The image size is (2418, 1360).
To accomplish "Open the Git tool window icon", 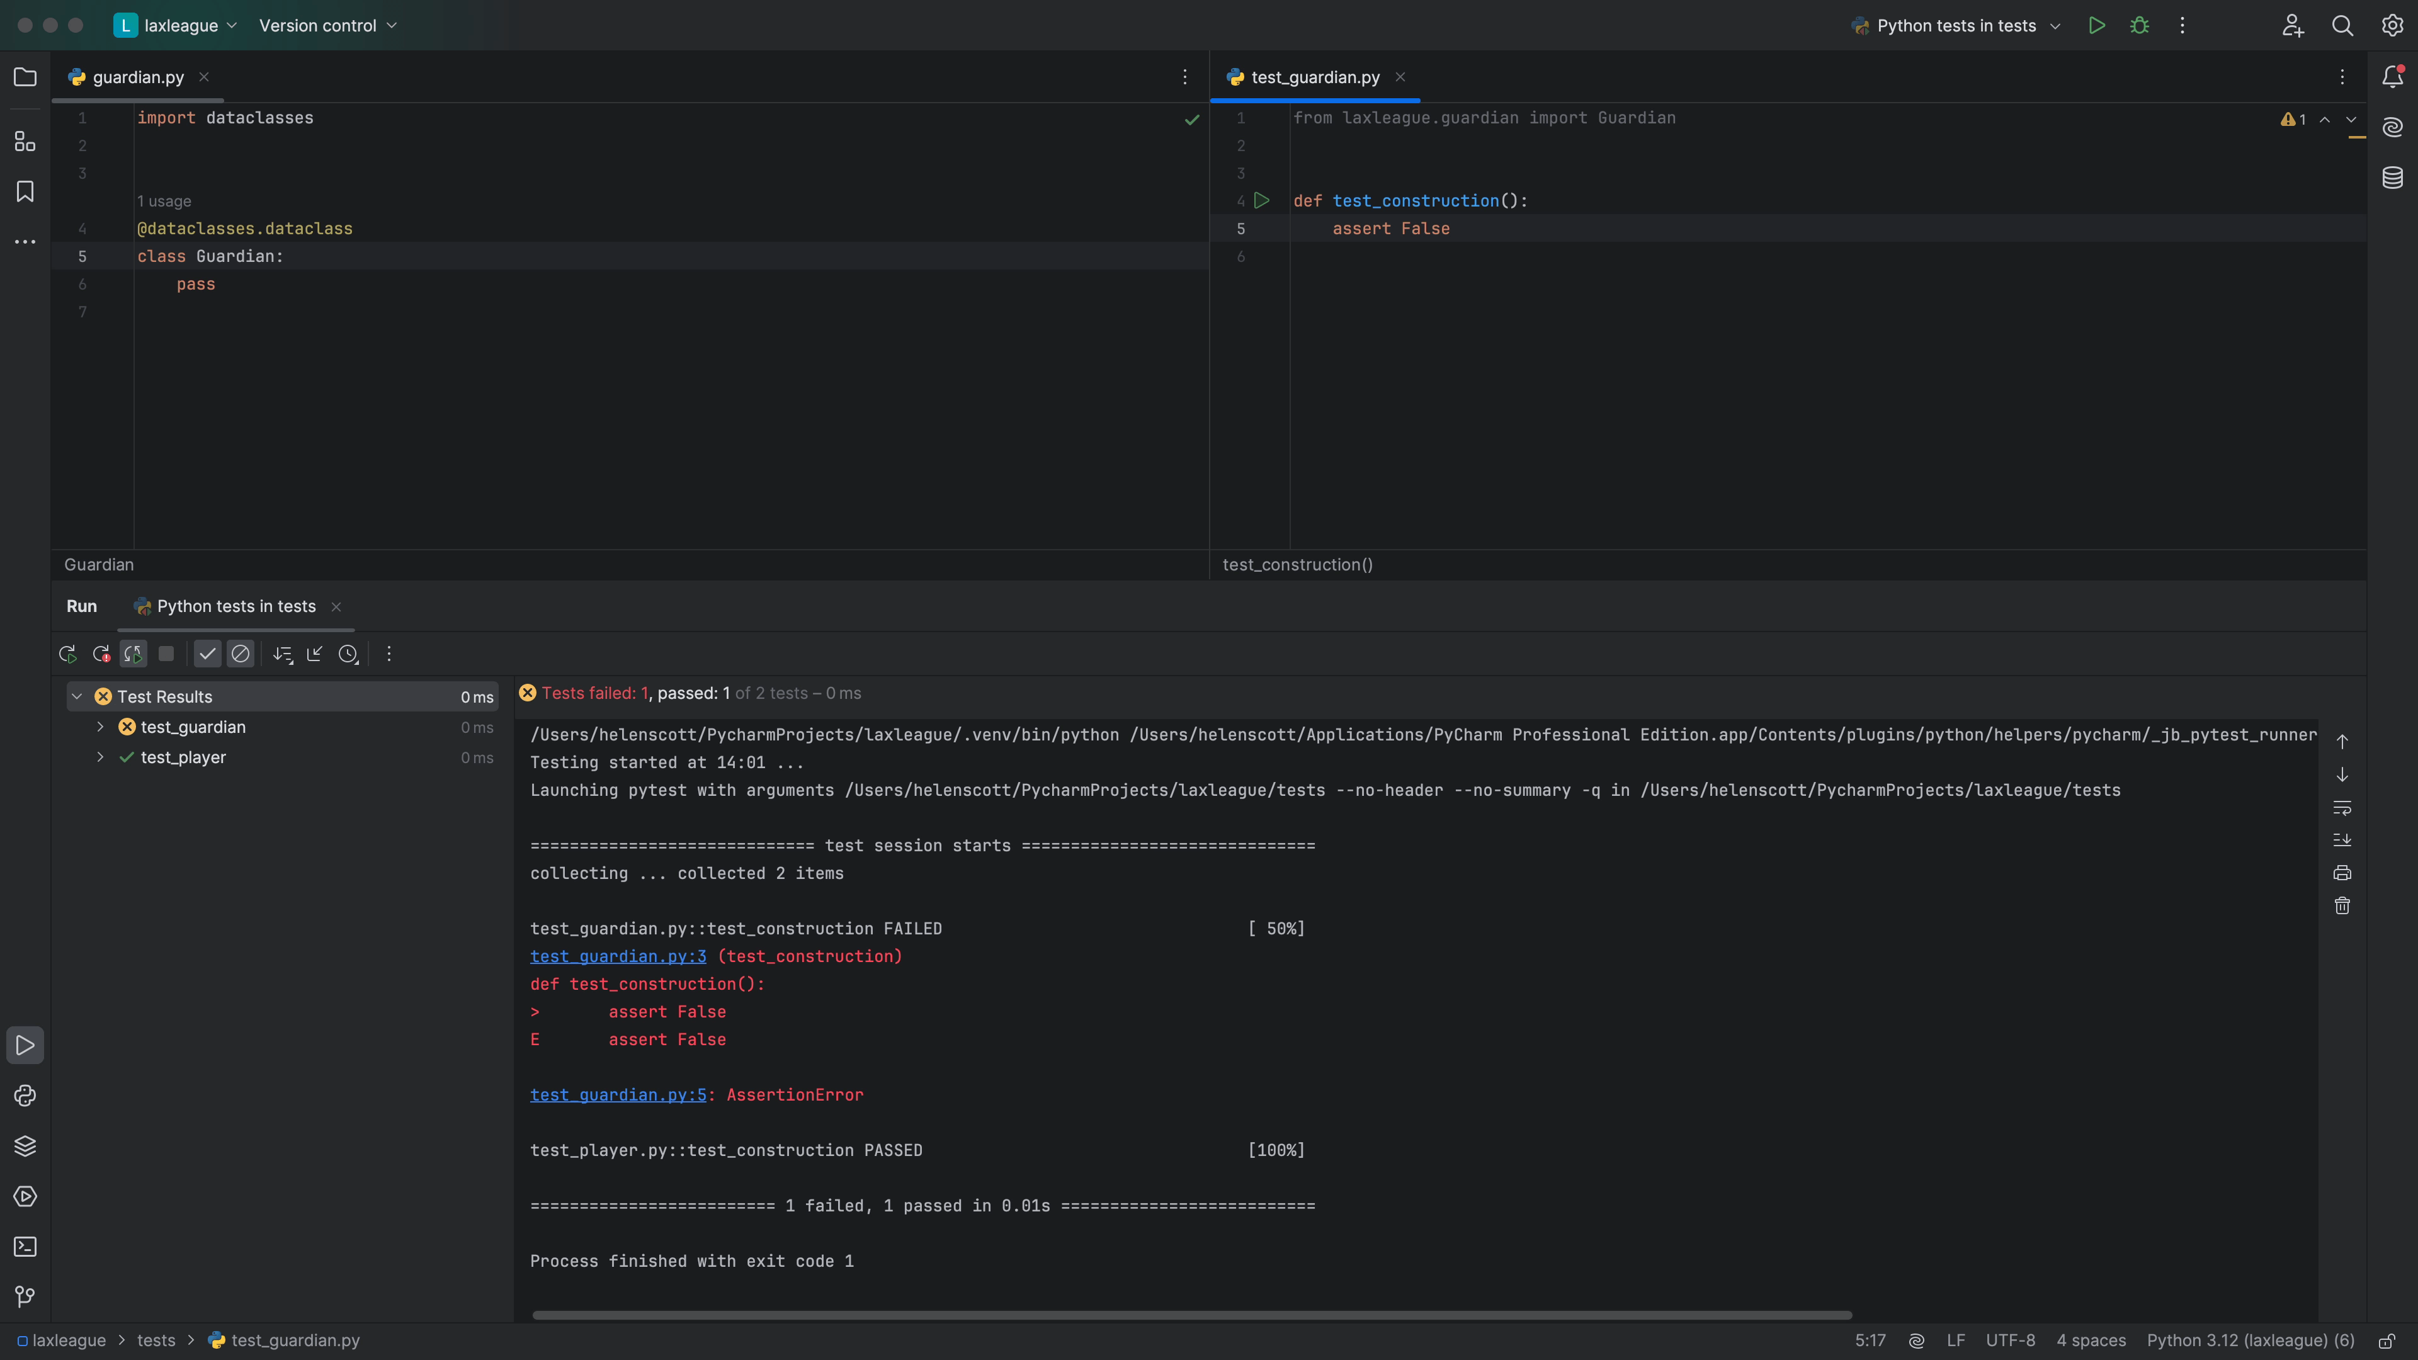I will point(25,1296).
